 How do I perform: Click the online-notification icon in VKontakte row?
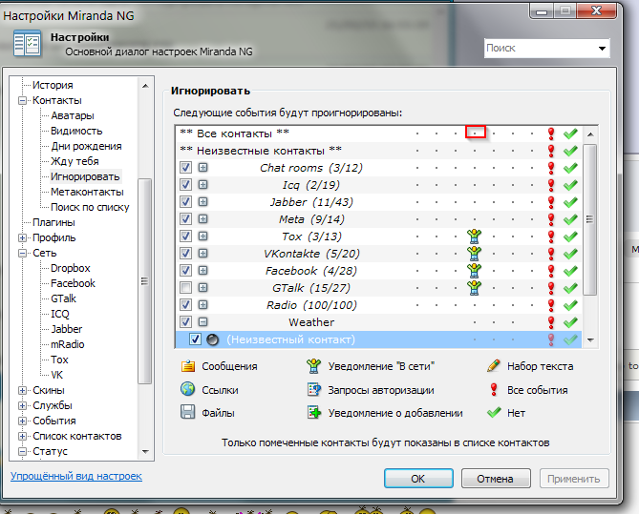tap(475, 254)
